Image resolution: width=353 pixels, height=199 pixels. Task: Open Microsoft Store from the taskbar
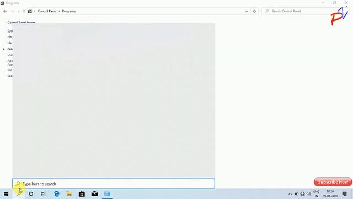82,194
